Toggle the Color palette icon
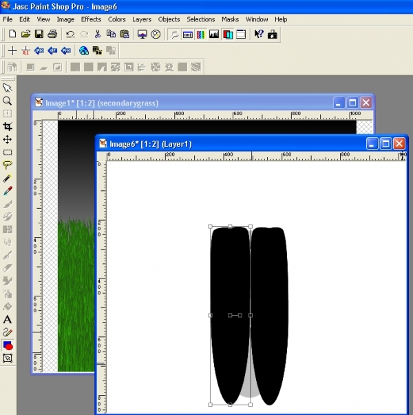 click(x=201, y=34)
